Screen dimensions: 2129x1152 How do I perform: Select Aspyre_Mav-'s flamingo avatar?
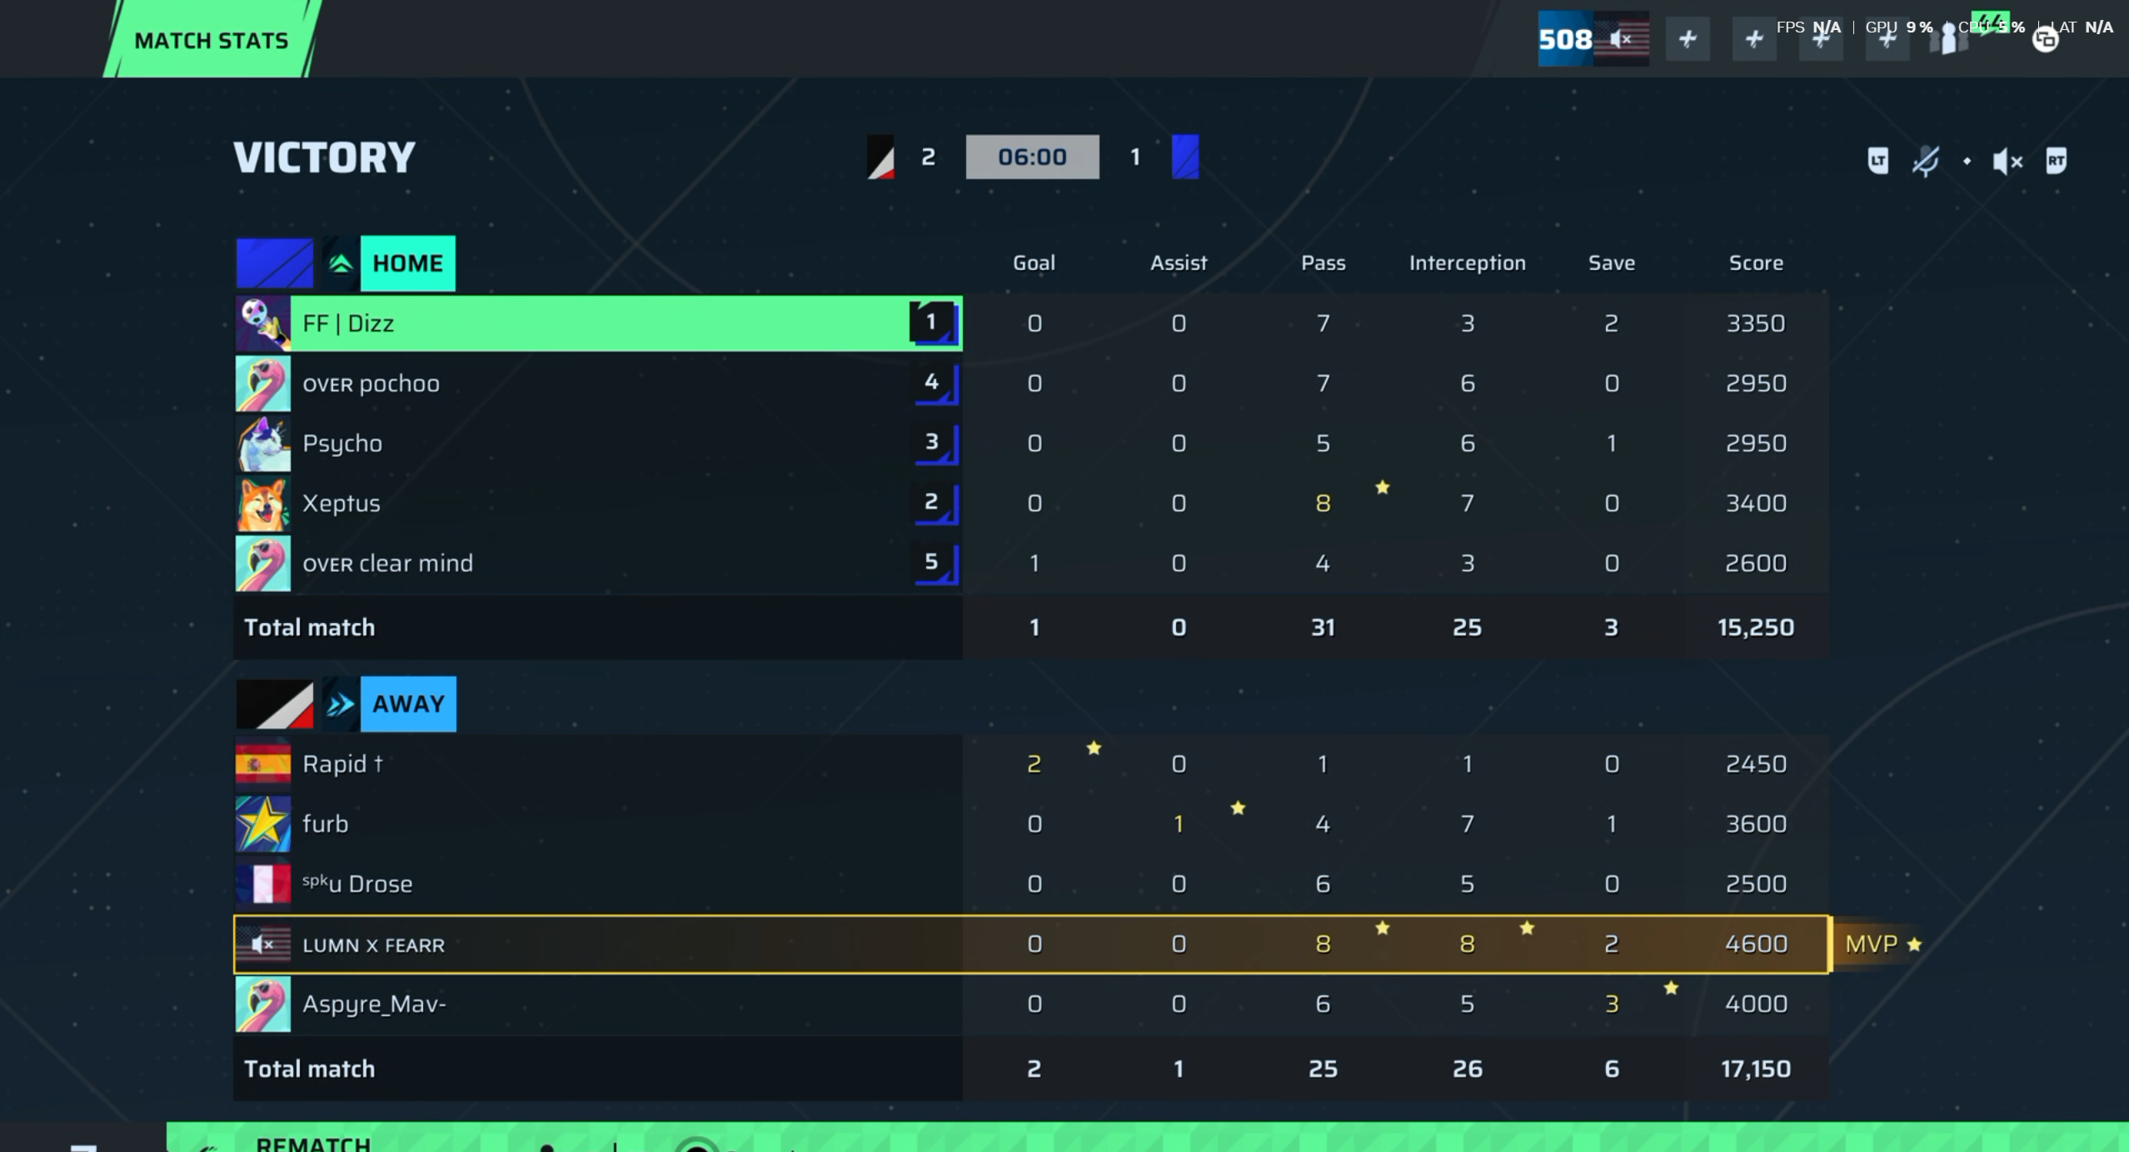(x=263, y=1004)
